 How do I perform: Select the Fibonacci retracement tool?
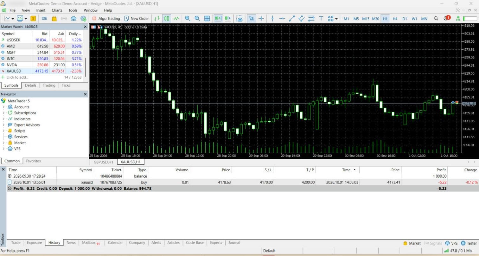311,18
